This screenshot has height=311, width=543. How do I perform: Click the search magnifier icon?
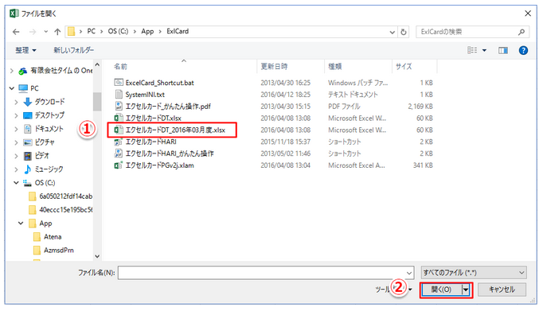coord(522,32)
